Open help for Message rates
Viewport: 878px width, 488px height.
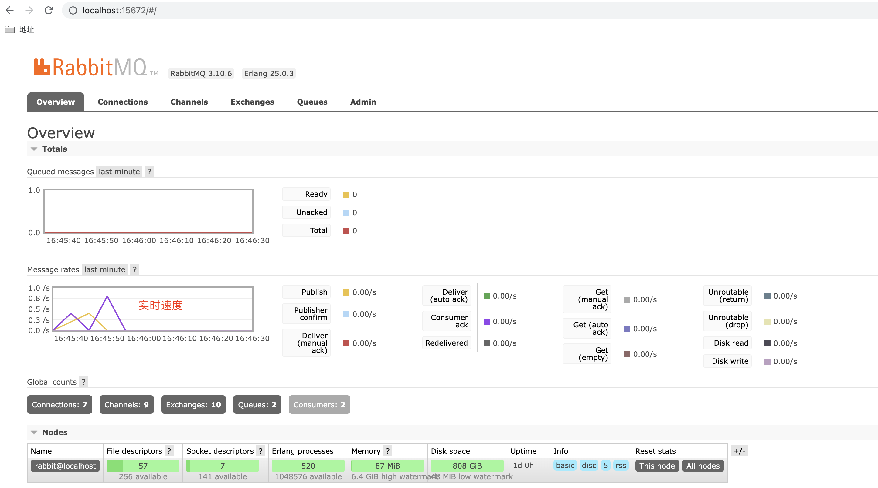pos(134,269)
